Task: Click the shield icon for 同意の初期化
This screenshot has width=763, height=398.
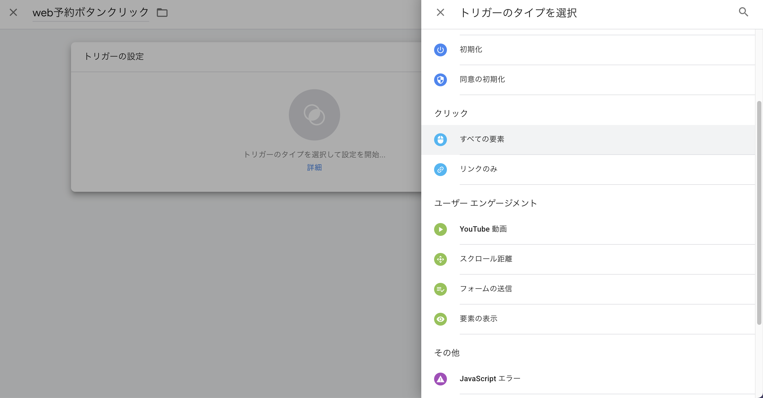Action: coord(440,80)
